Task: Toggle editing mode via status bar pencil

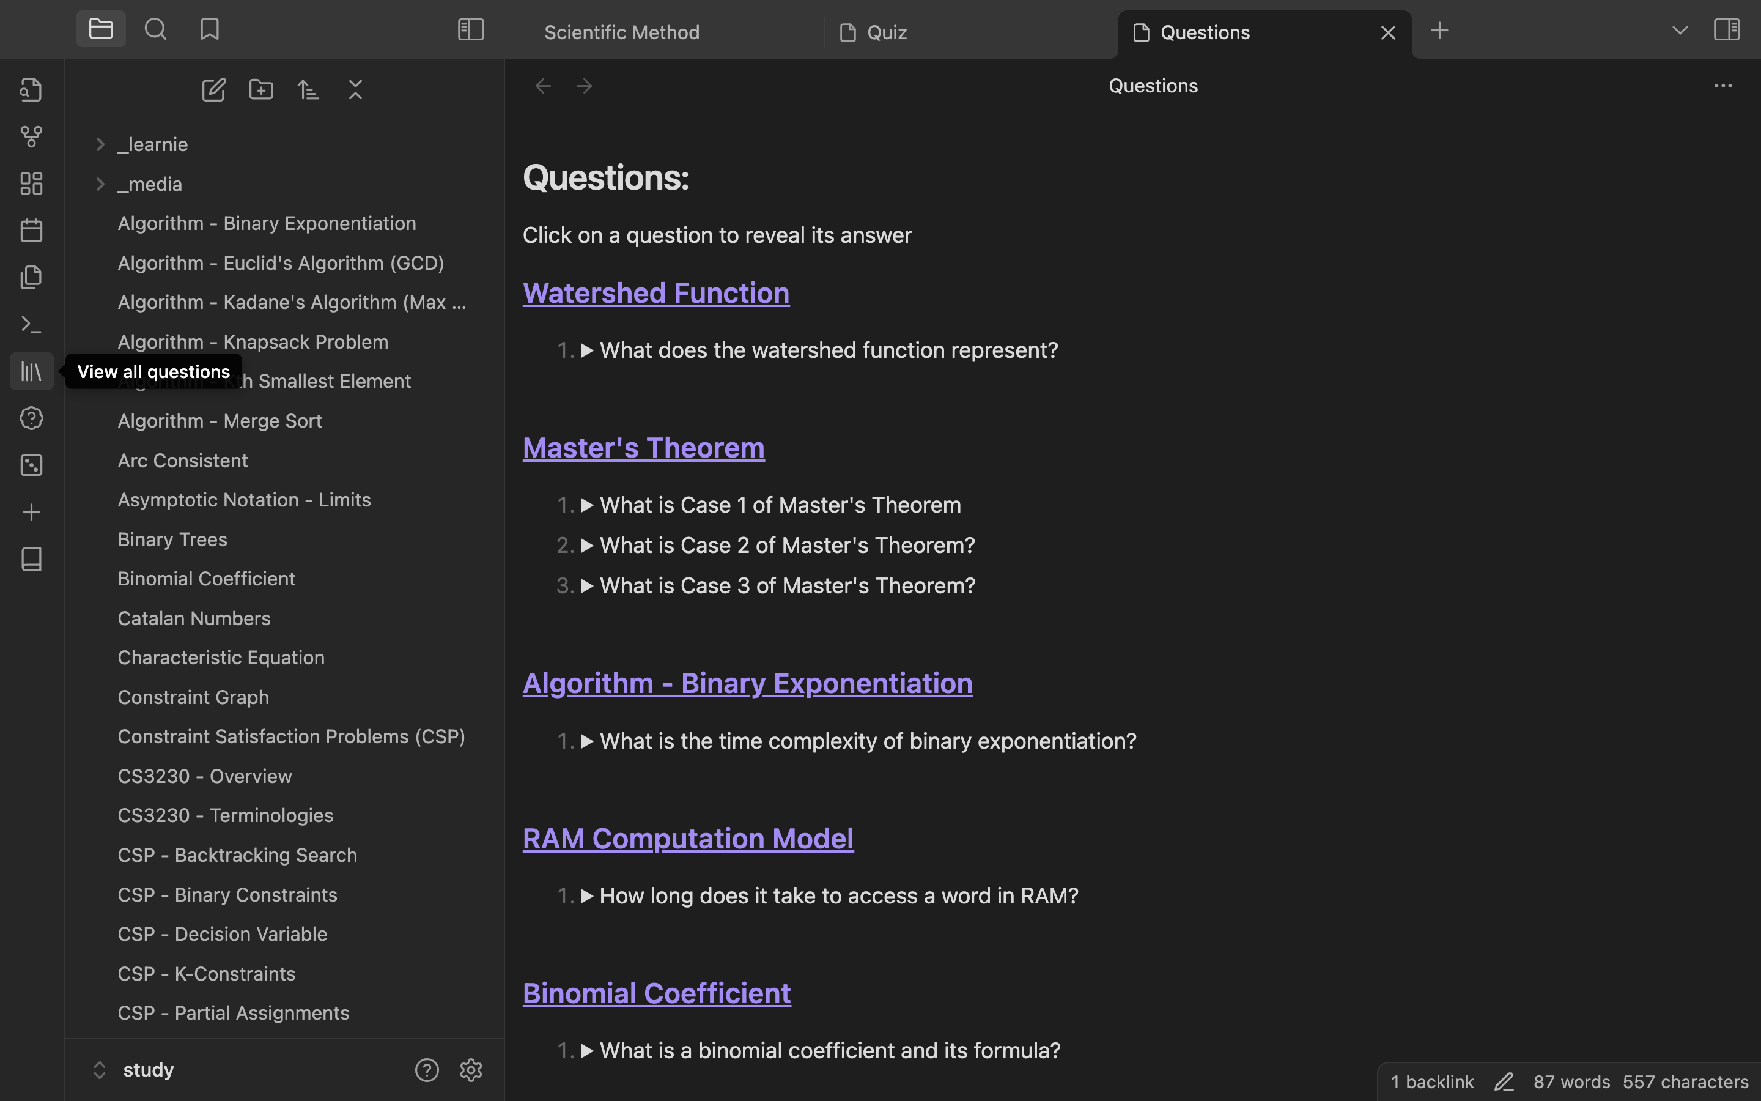Action: click(x=1504, y=1081)
